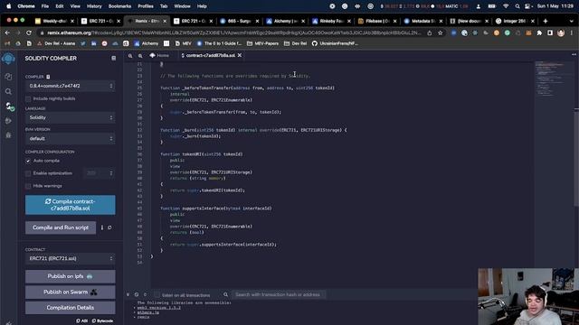This screenshot has height=325, width=579.
Task: Open the Chrome profile avatar
Action: tap(561, 32)
